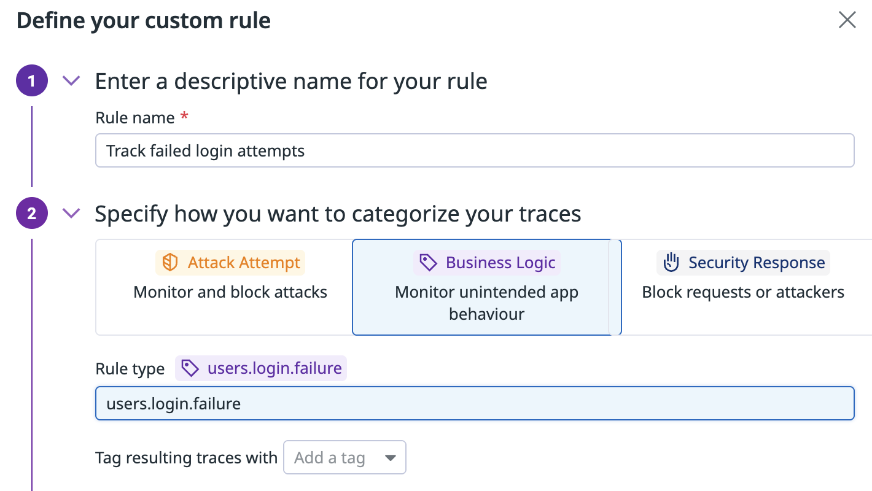Collapse the rule name section chevron
872x491 pixels.
[x=72, y=80]
